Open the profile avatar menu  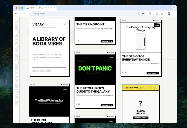(169, 14)
